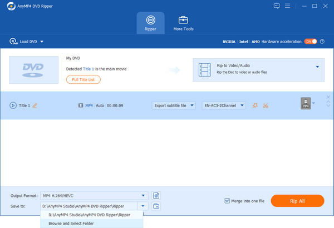The width and height of the screenshot is (334, 228).
Task: Expand the Output Format MP4 H.264/HEVC dropdown
Action: [143, 195]
